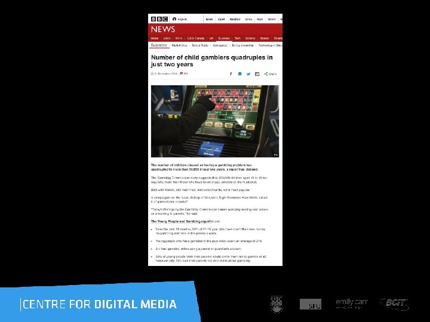Image resolution: width=430 pixels, height=322 pixels.
Task: Open Global Trade sub-section
Action: click(x=200, y=45)
